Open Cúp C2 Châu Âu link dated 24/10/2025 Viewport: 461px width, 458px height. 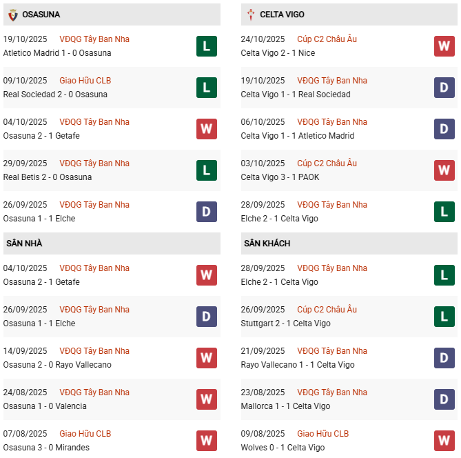[x=327, y=39]
